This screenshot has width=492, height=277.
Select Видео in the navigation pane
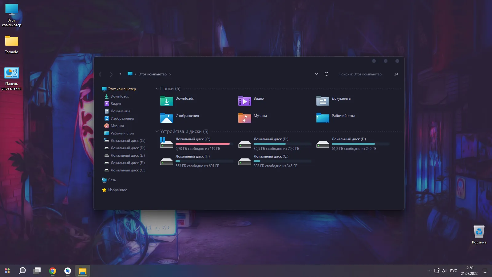113,104
